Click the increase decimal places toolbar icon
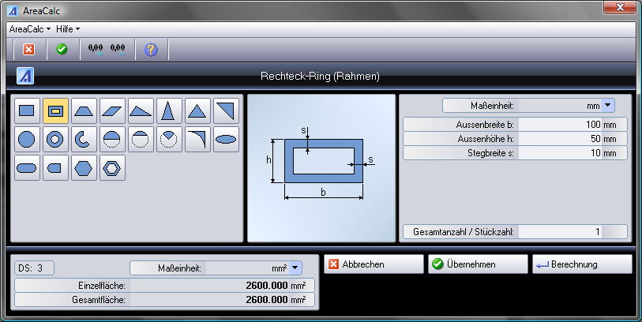Screen dimensions: 642x322 [96, 49]
